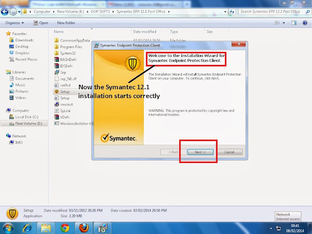Screen dimensions: 312x234
Task: Sort by Type column header
Action: (174, 32)
